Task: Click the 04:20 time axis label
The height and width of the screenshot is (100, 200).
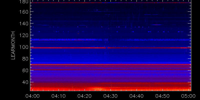Action: (84, 96)
